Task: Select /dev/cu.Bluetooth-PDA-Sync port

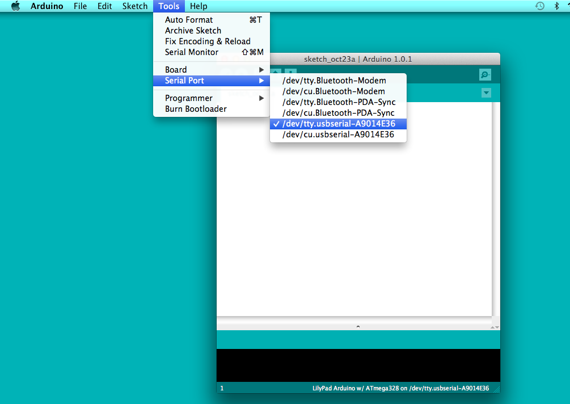Action: (x=338, y=113)
